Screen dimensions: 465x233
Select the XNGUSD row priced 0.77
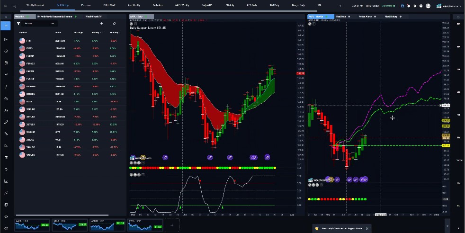70,132
